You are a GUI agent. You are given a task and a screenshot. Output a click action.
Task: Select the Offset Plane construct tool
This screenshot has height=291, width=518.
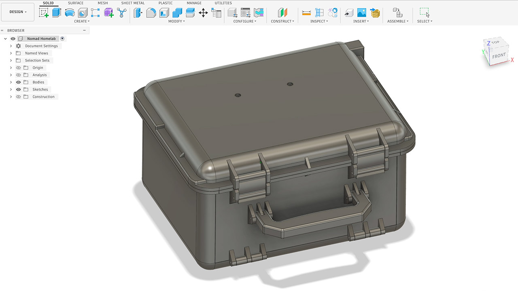[282, 13]
